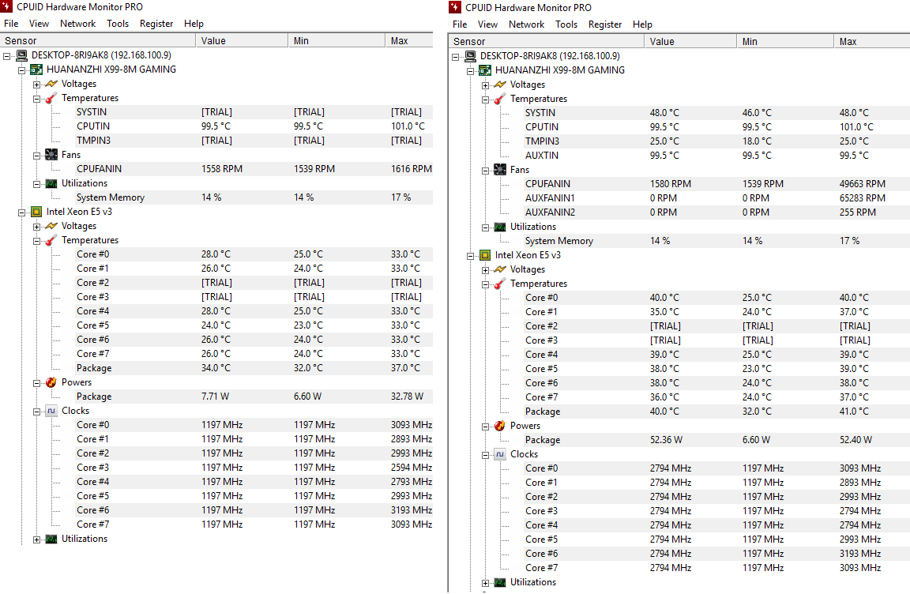Click the Max column header in right window

point(872,41)
